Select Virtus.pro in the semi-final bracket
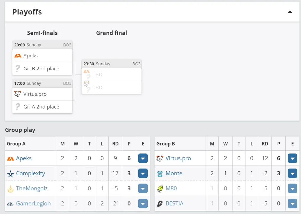The image size is (301, 214). pyautogui.click(x=43, y=94)
